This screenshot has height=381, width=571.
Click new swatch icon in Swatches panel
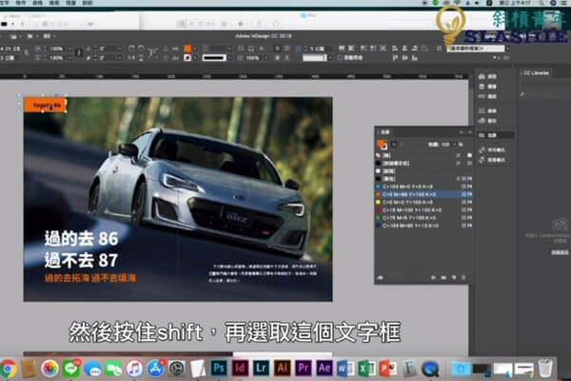click(454, 278)
